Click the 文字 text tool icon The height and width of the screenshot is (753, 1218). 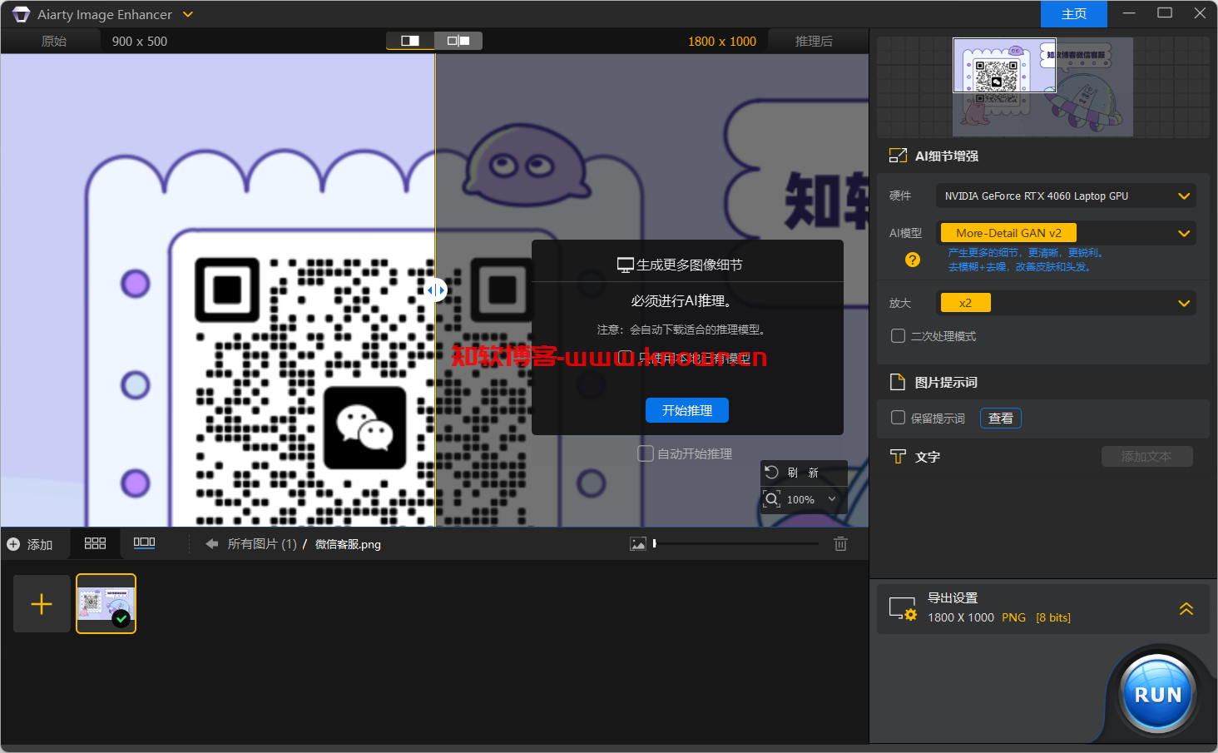pyautogui.click(x=898, y=457)
